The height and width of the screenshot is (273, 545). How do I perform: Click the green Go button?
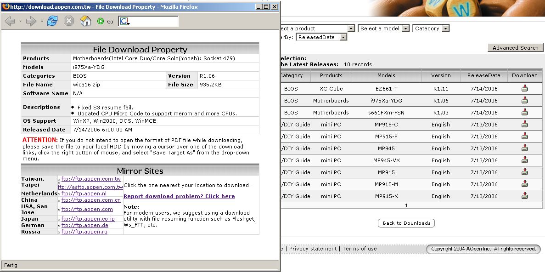coord(105,21)
